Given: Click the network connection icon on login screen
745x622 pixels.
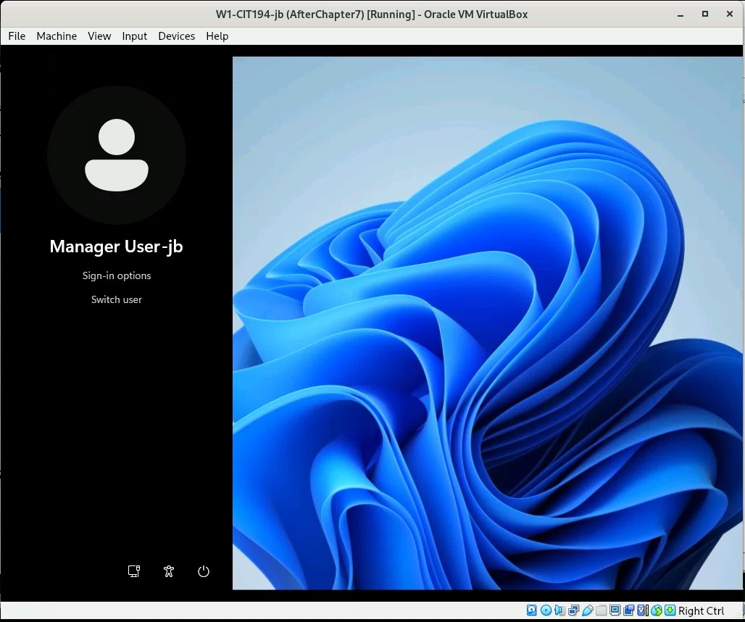Looking at the screenshot, I should point(134,571).
